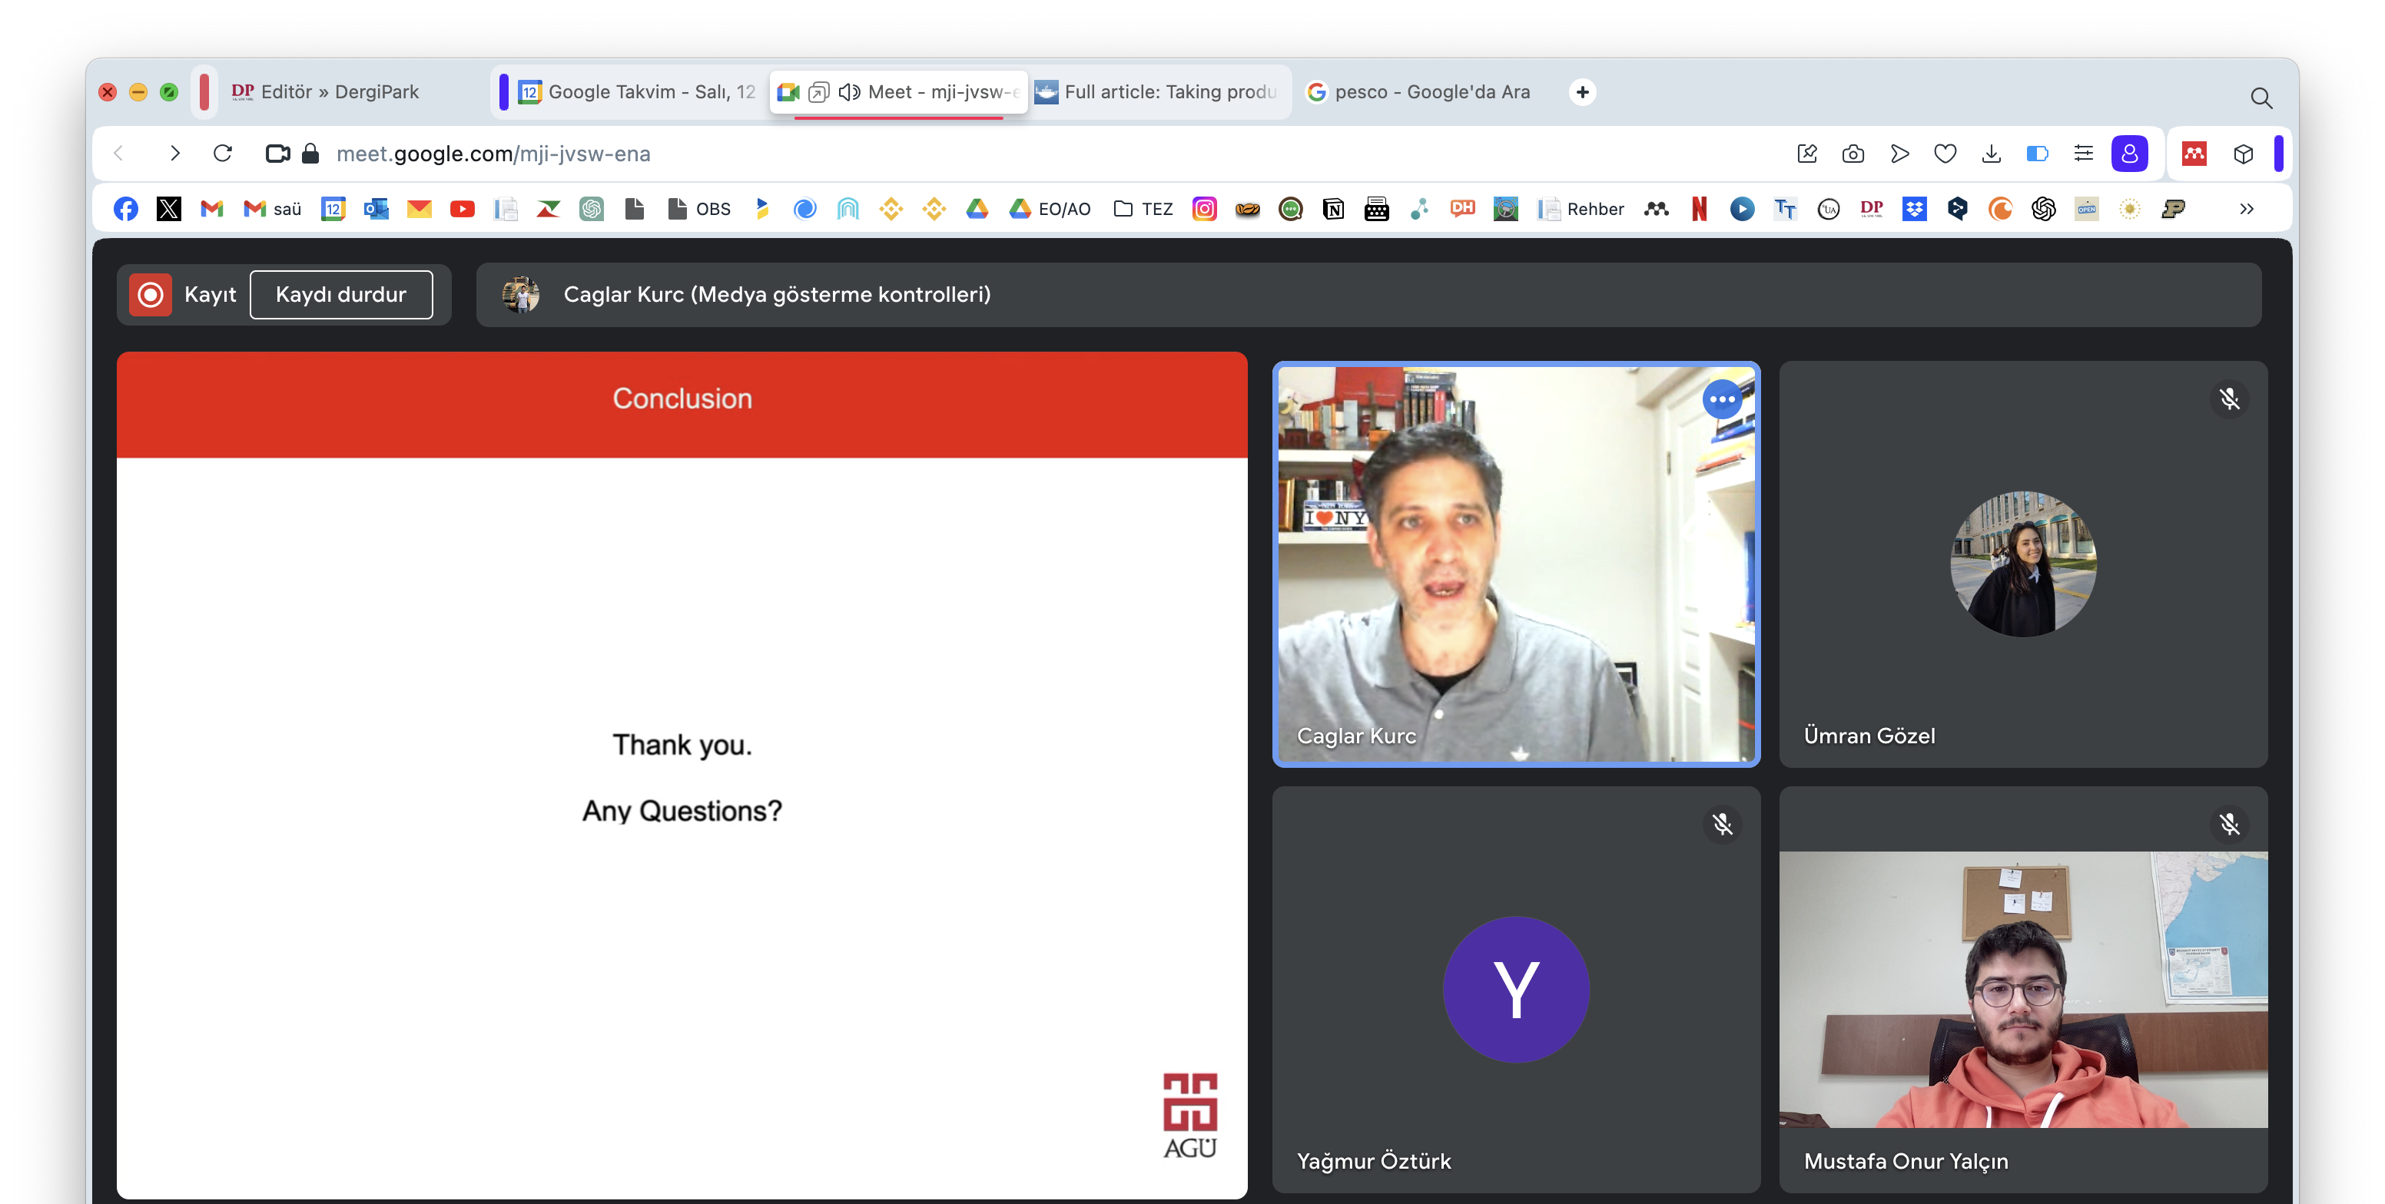
Task: Click the Dropbox bookmark icon
Action: pyautogui.click(x=1914, y=209)
